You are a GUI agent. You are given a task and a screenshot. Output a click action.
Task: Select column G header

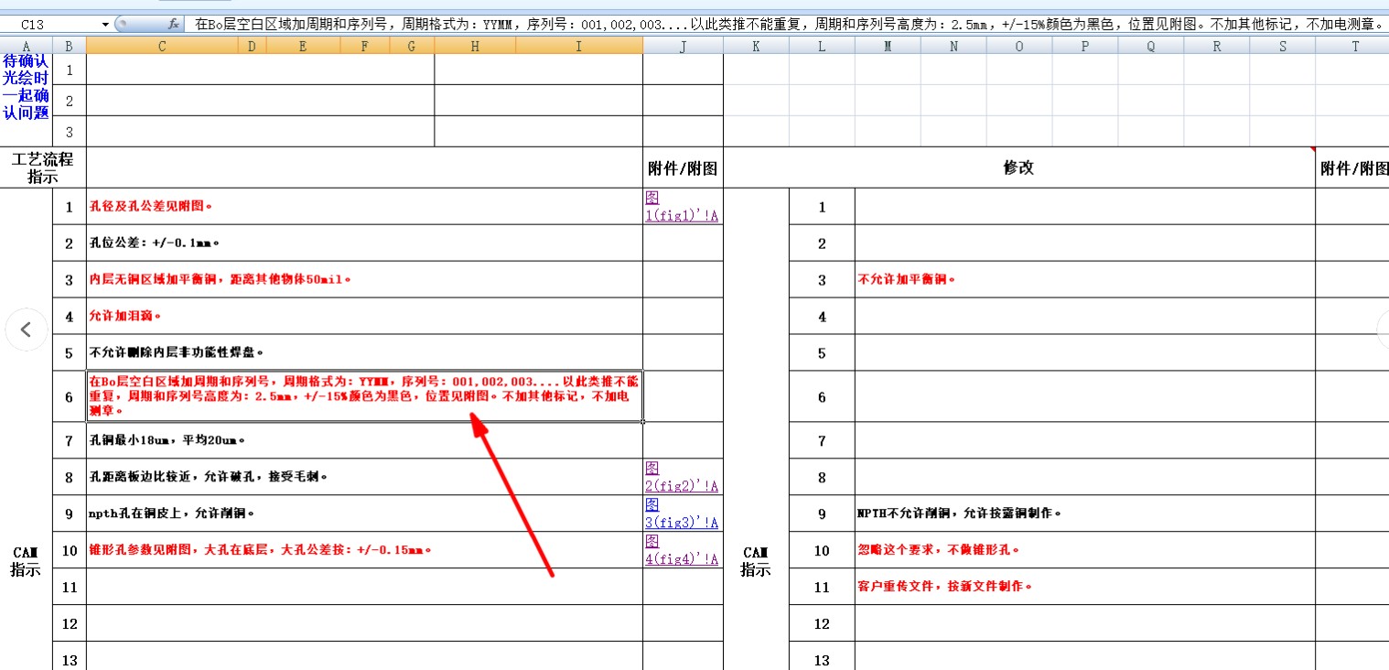pos(412,46)
